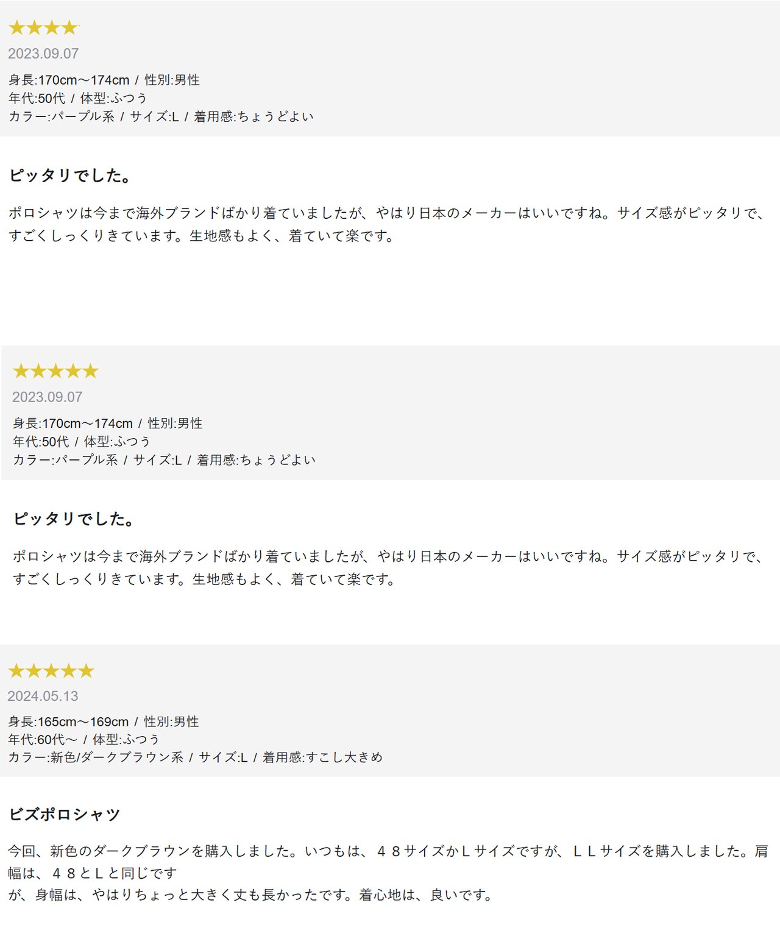Click the fifth star of the middle review's rating
Viewport: 780px width, 936px height.
click(91, 371)
